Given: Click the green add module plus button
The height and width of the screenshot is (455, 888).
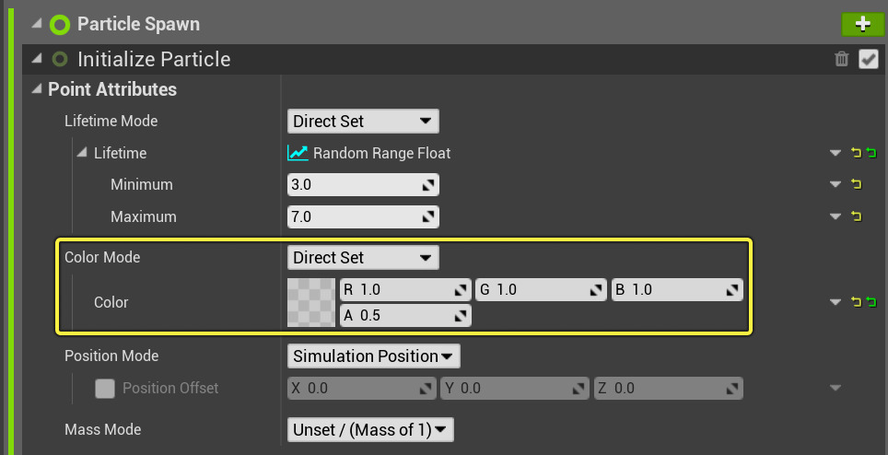Looking at the screenshot, I should coord(862,24).
